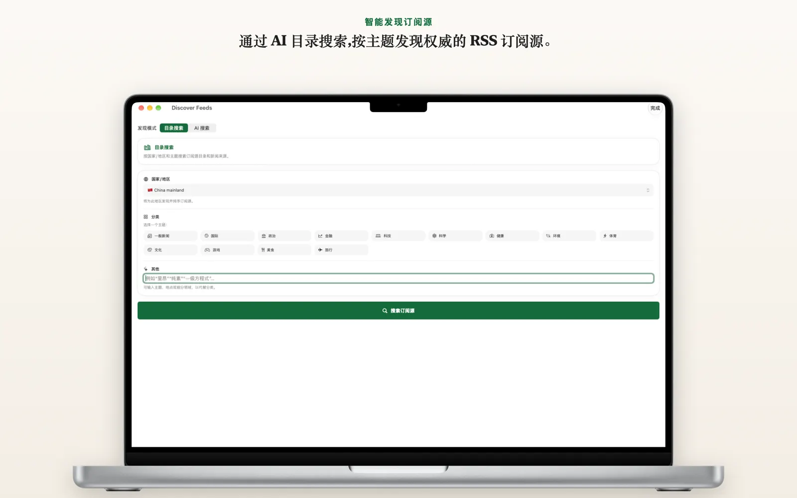Image resolution: width=797 pixels, height=498 pixels.
Task: Click the fork and knife icon for 美食
Action: pyautogui.click(x=263, y=250)
